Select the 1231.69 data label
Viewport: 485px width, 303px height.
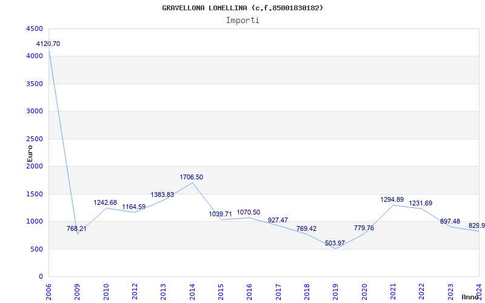(421, 204)
